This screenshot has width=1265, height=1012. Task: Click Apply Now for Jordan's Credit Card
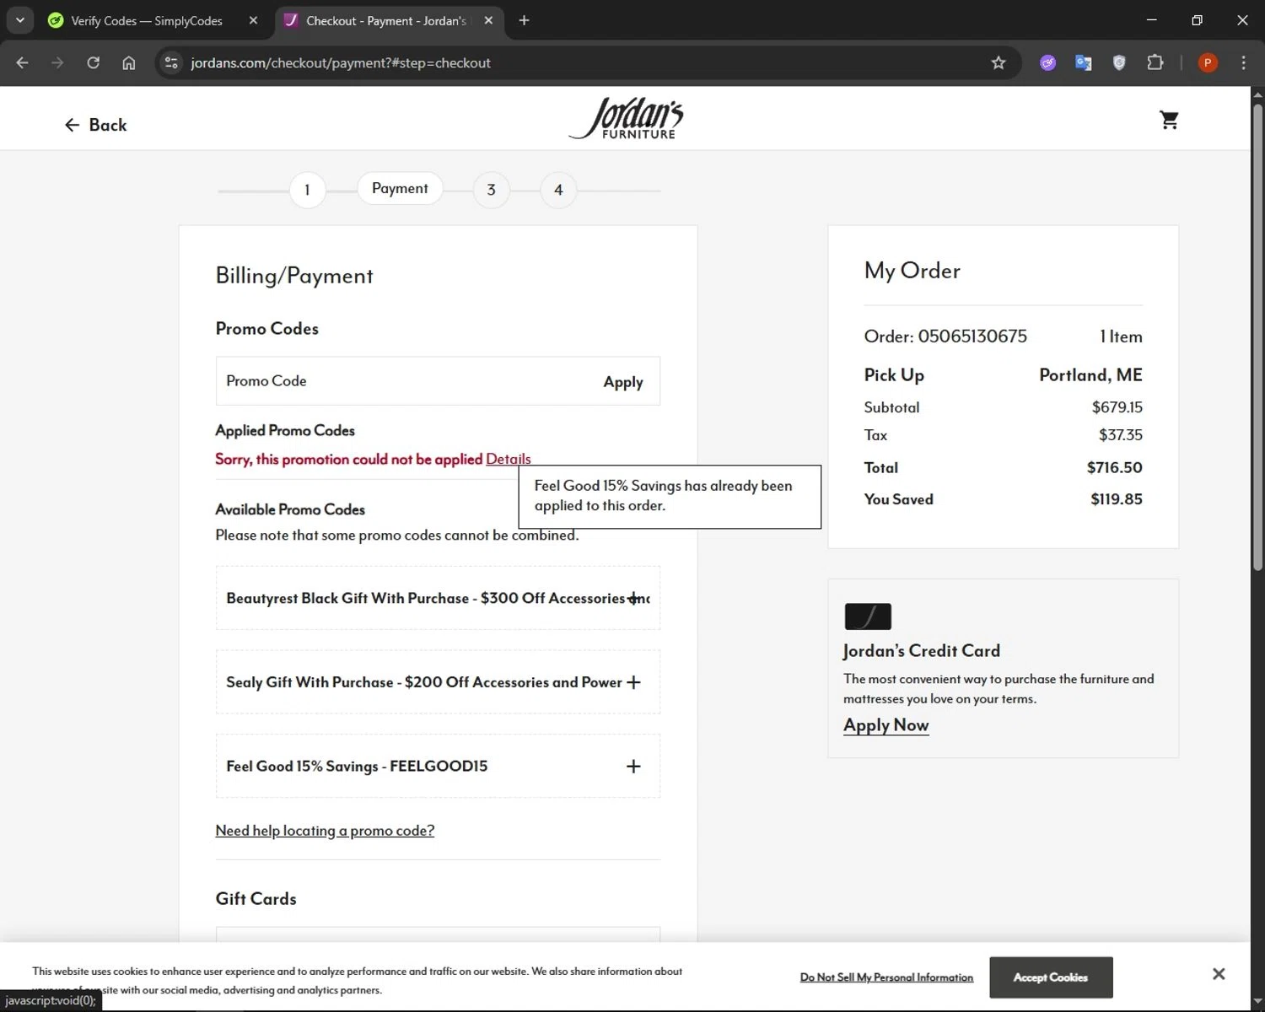point(886,725)
